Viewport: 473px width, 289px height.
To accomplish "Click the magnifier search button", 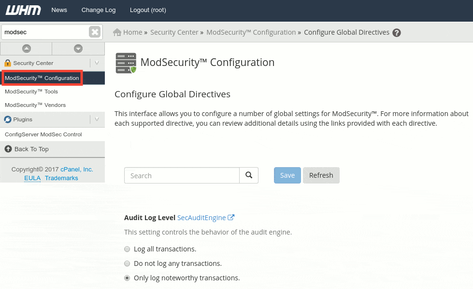I will [249, 175].
